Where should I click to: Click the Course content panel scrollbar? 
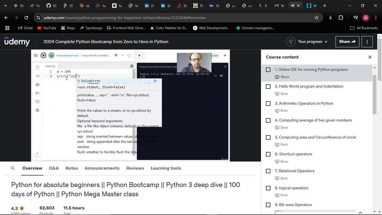pos(375,94)
